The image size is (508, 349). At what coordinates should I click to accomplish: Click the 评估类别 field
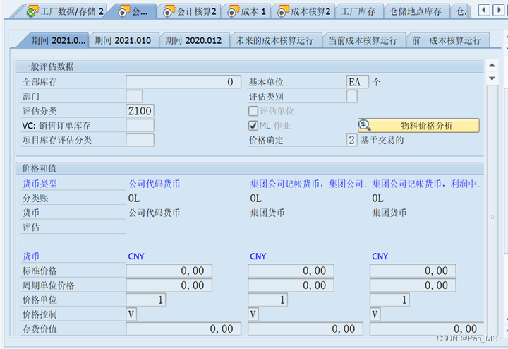[352, 97]
